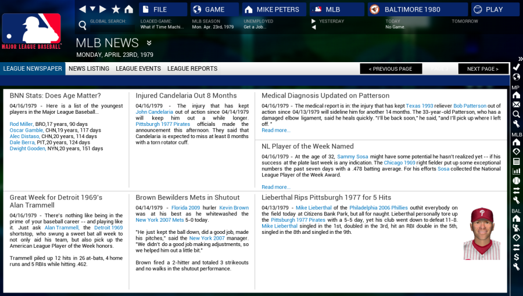Click the bar chart icon under MLB sidebar
The image size is (523, 296).
coord(516,171)
